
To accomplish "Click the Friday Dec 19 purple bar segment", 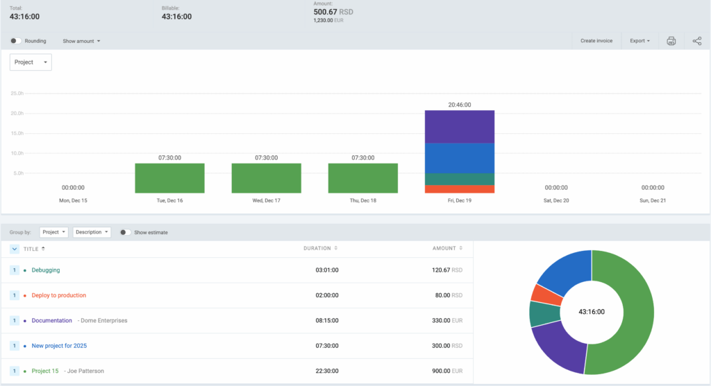I will click(x=460, y=127).
